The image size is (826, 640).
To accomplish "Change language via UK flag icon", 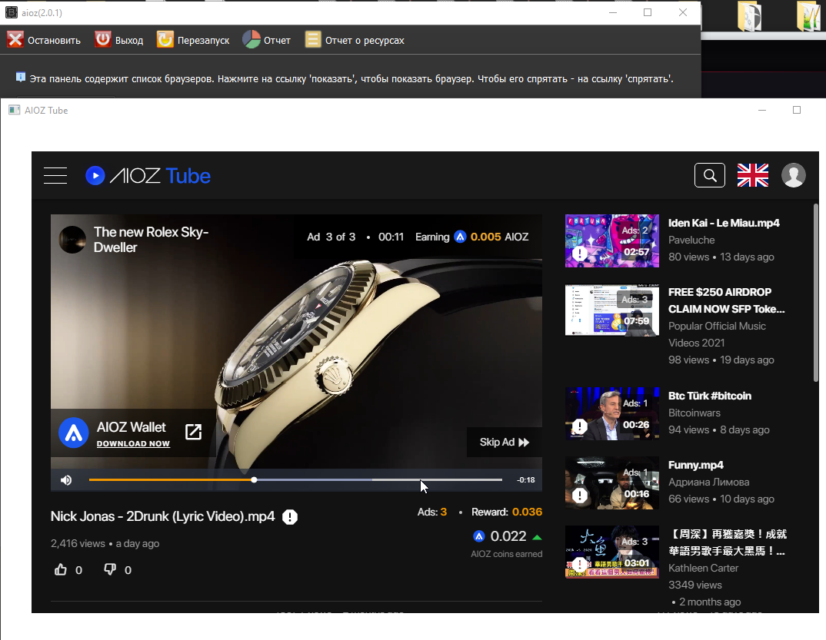I will click(x=753, y=175).
